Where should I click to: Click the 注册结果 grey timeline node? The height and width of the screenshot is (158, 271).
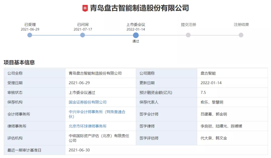click(x=241, y=35)
